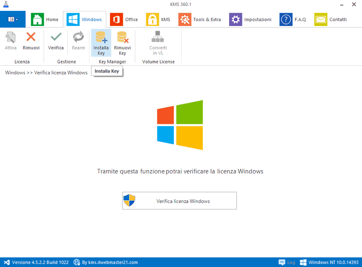Open the blue application menu dropdown
Image resolution: width=362 pixels, height=267 pixels.
[13, 19]
